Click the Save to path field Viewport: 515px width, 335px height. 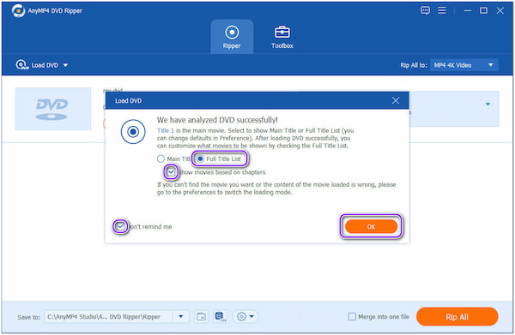pyautogui.click(x=108, y=317)
